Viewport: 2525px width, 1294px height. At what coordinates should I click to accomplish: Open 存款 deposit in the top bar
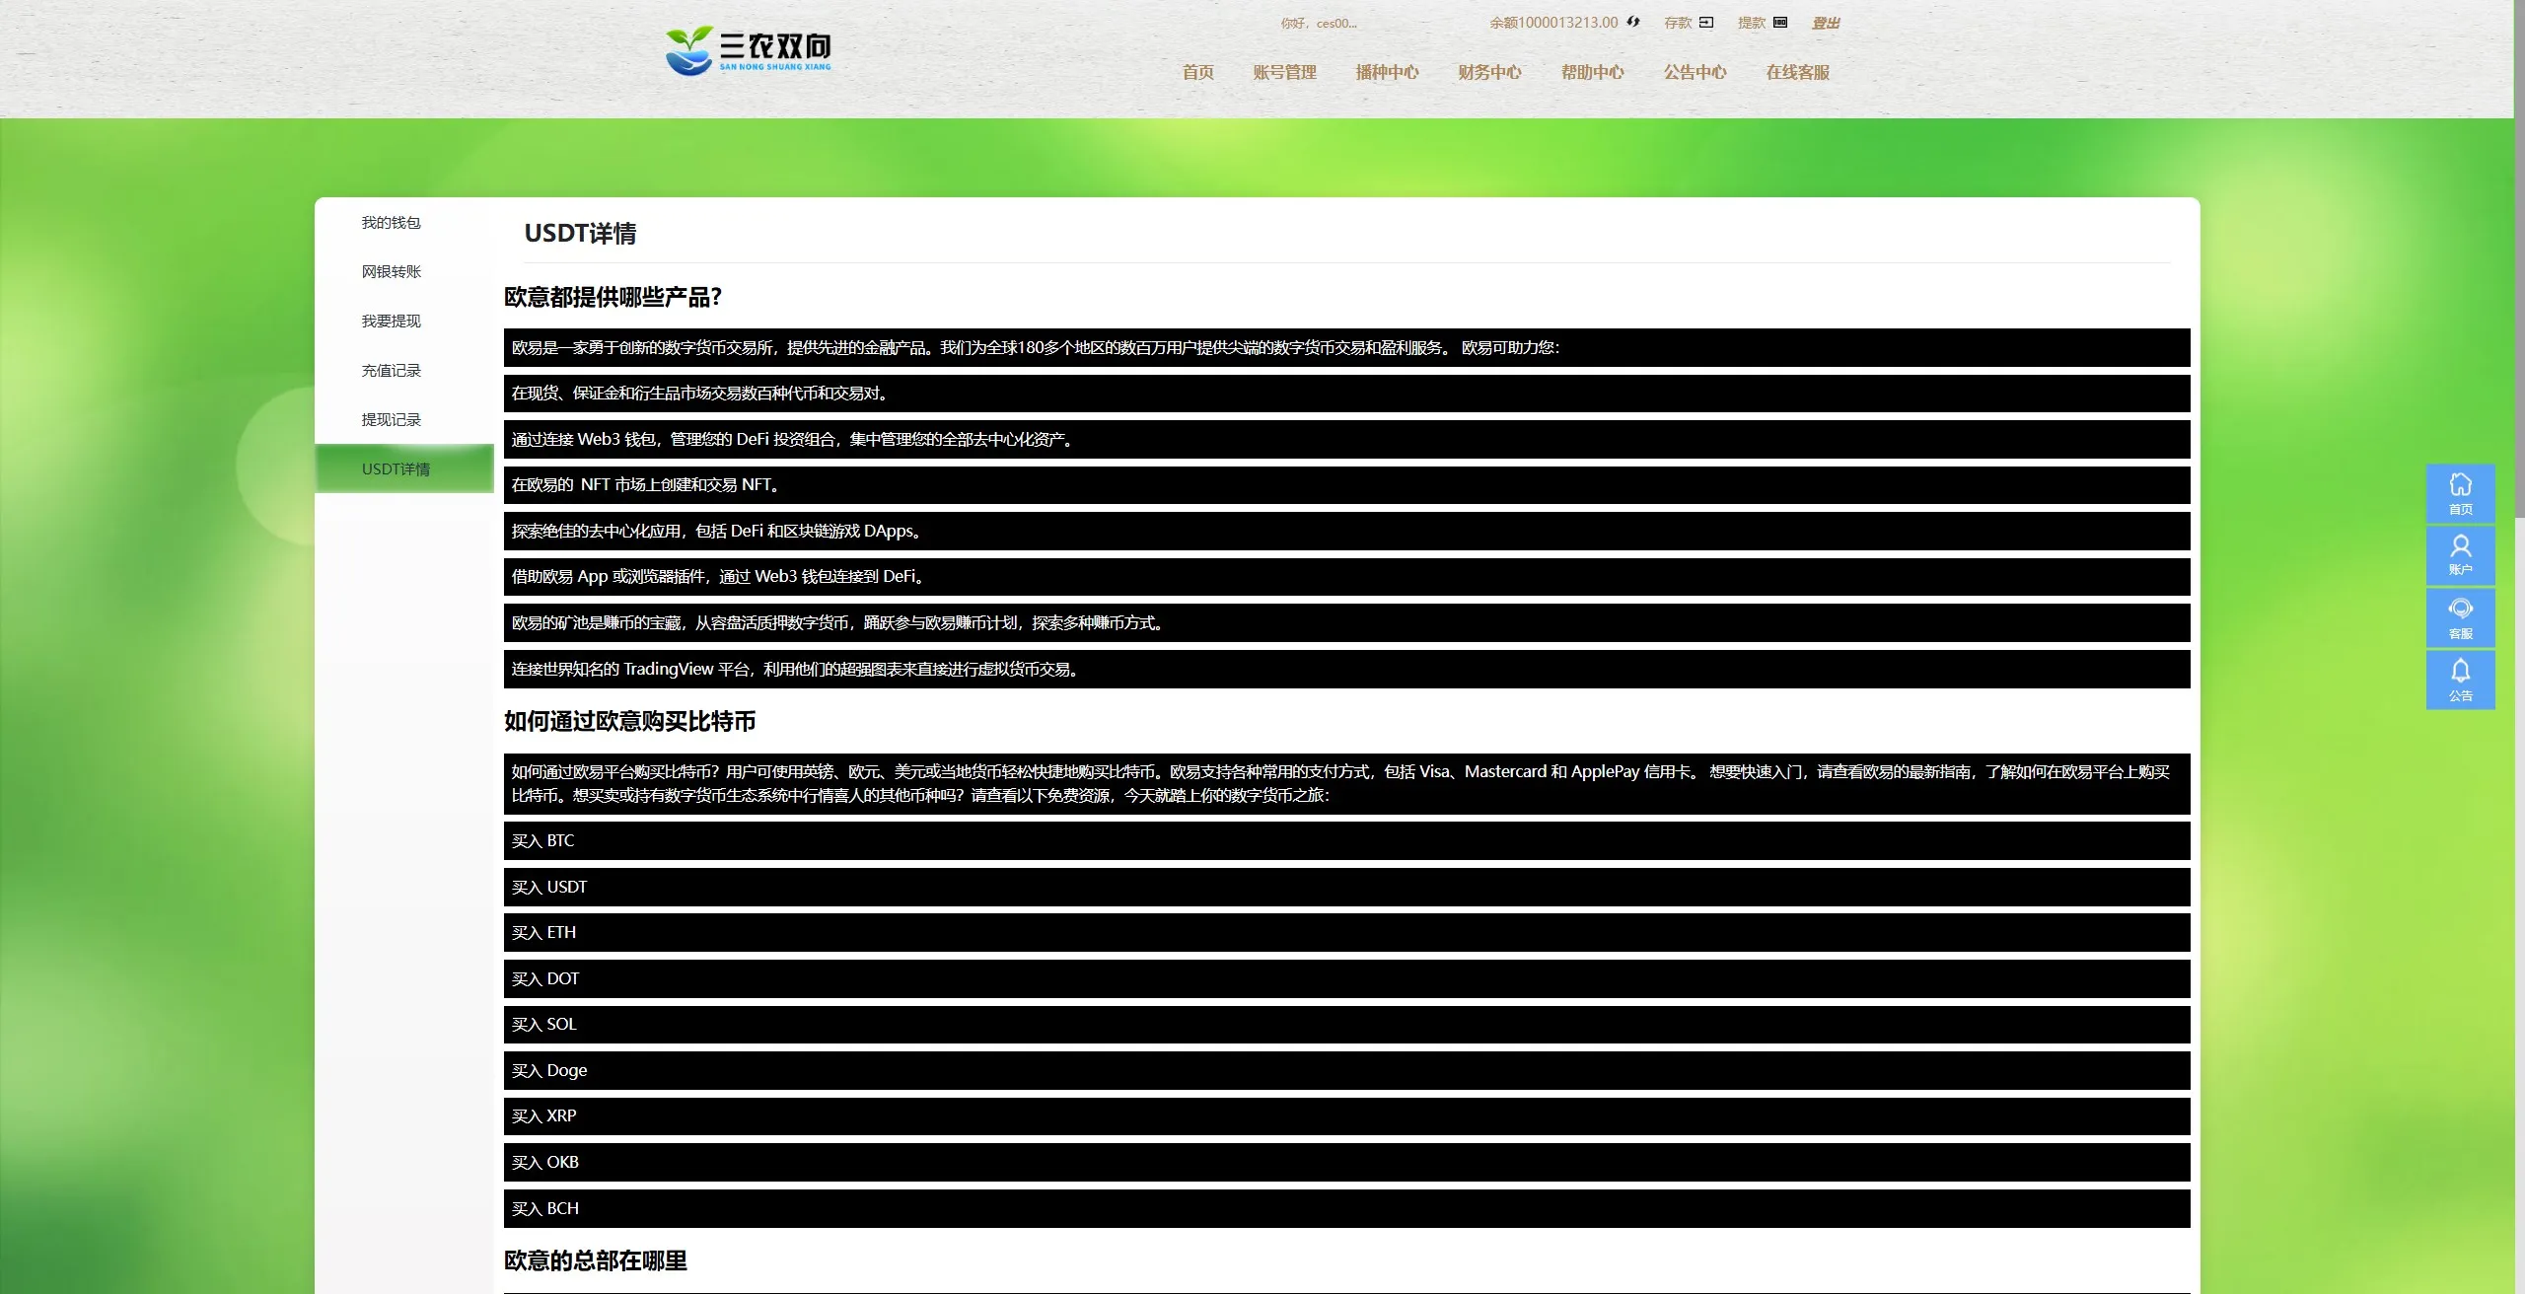click(x=1689, y=23)
